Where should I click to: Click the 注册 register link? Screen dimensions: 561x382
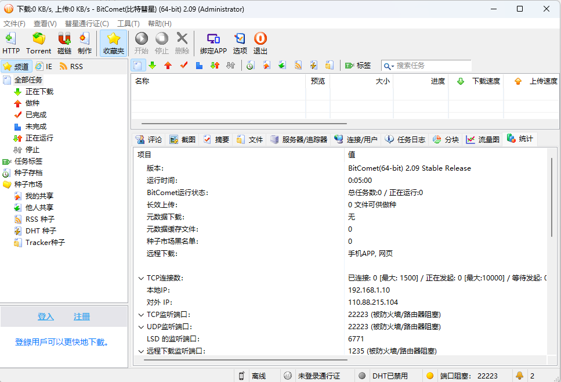pyautogui.click(x=82, y=316)
